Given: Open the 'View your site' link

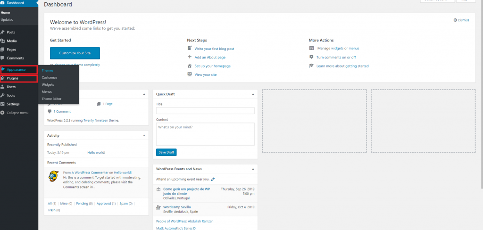Looking at the screenshot, I should pos(206,74).
